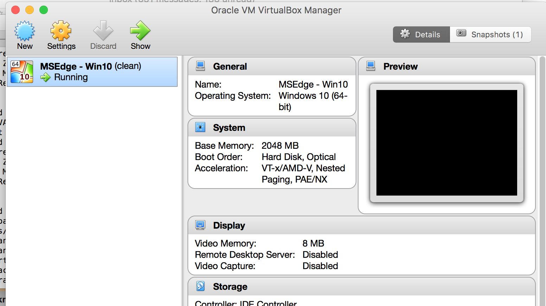Switch to Snapshots (1) view
The width and height of the screenshot is (546, 306).
(x=490, y=34)
